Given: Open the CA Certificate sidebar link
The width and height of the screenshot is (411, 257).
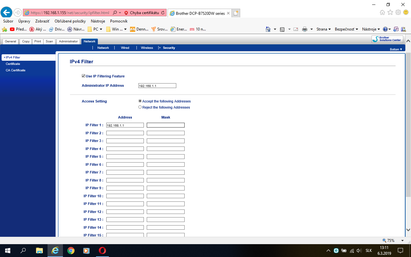Looking at the screenshot, I should [x=15, y=70].
